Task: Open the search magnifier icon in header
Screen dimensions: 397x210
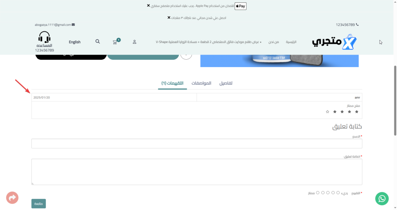Action: (98, 41)
